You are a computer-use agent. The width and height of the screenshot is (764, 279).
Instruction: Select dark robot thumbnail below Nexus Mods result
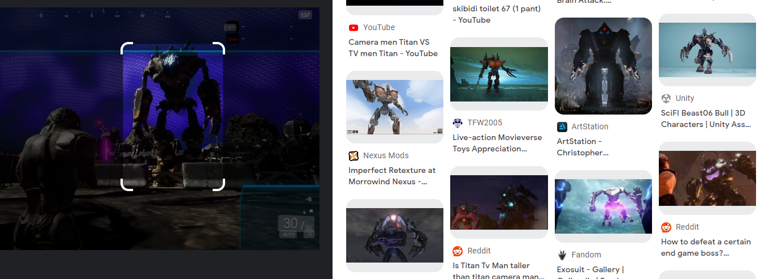395,235
